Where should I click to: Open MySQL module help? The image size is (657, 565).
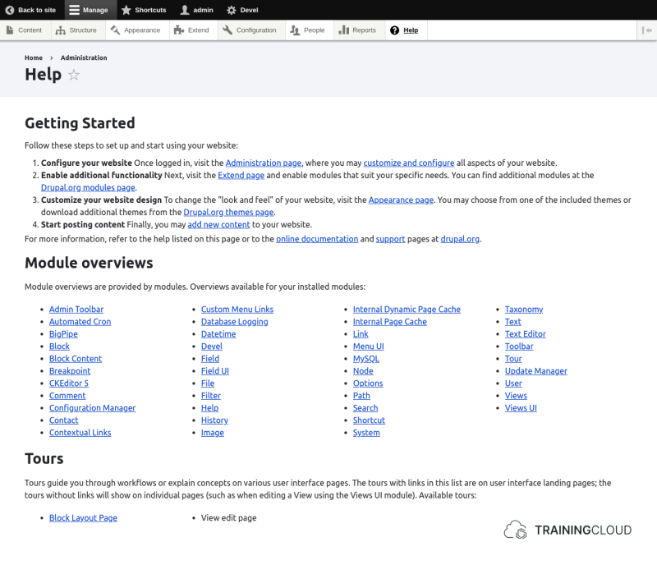click(365, 359)
